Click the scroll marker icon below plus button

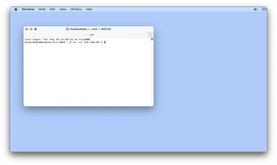(x=152, y=39)
